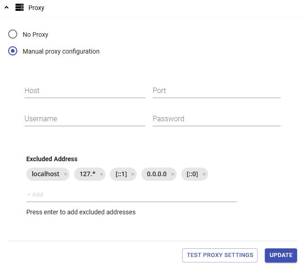Focus the Port input field
303x267 pixels.
[216, 91]
